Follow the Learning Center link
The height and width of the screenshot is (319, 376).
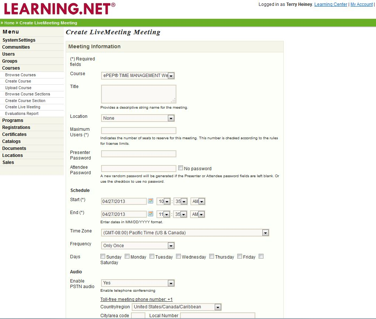331,4
